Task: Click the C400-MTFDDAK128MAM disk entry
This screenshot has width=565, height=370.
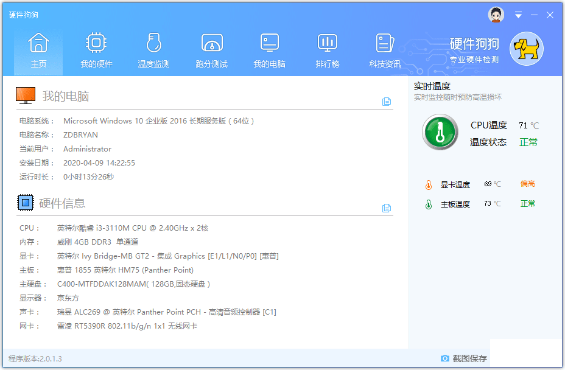Action: 133,284
